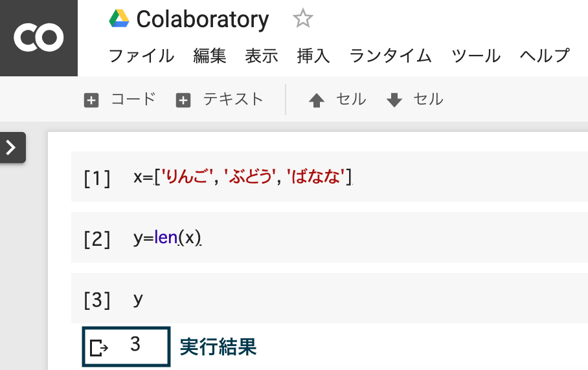Viewport: 588px width, 370px height.
Task: Click the Colaboratory CO logo
Action: click(39, 38)
